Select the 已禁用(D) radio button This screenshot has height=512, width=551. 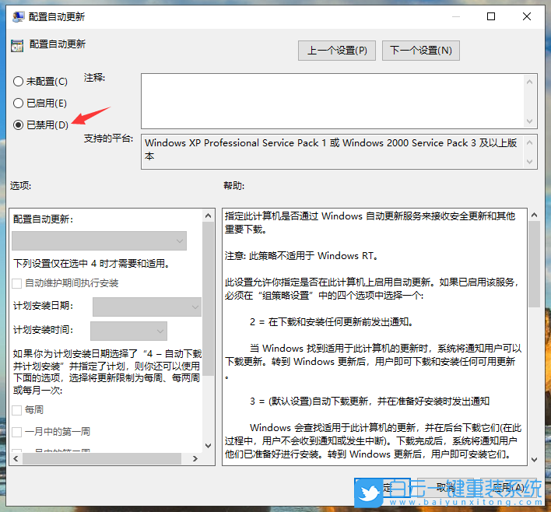(18, 124)
